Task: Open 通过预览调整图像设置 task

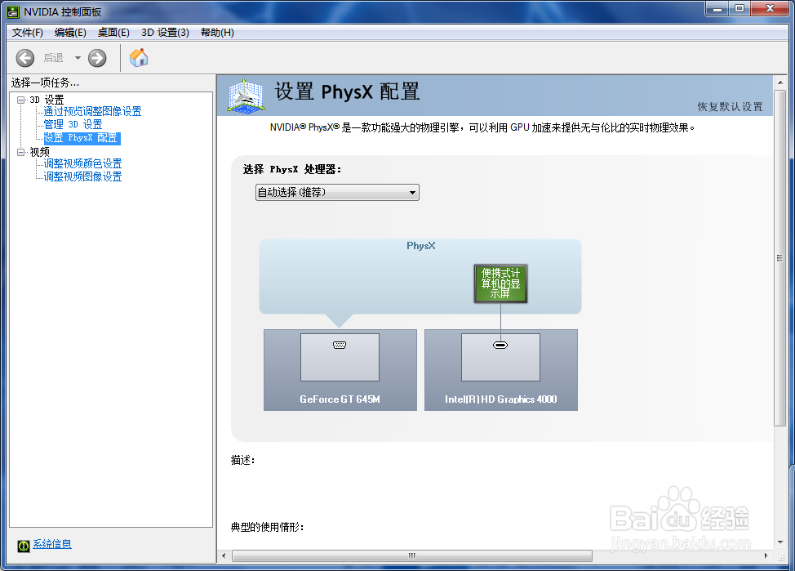Action: point(92,111)
